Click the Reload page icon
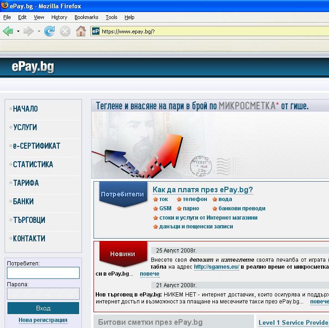329x328 pixels. [x=50, y=32]
